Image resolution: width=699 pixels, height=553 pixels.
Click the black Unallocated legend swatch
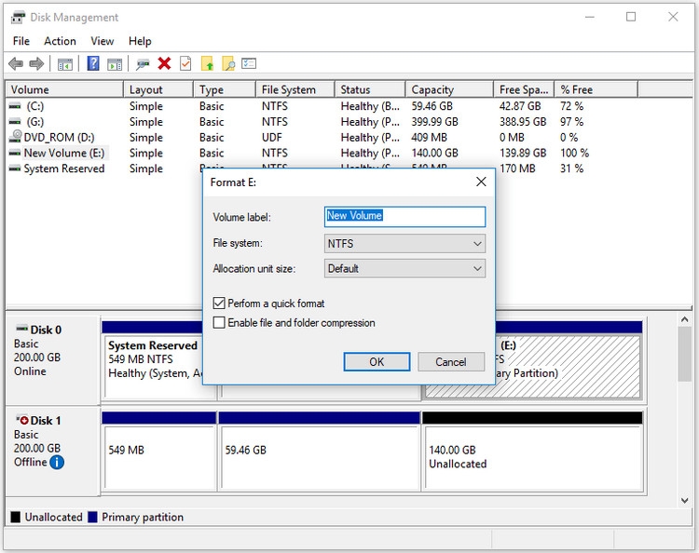click(16, 517)
